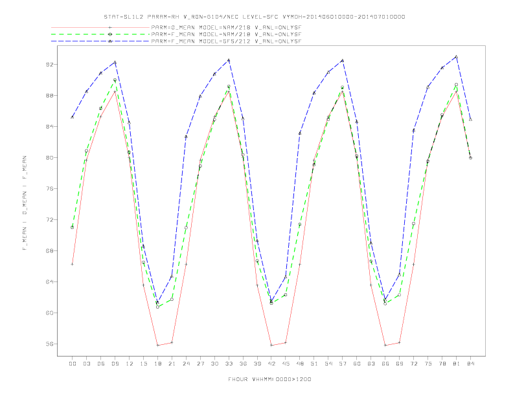Screen dimensions: 513x396
Task: Click y-axis tick label 60
Action: pyautogui.click(x=49, y=313)
